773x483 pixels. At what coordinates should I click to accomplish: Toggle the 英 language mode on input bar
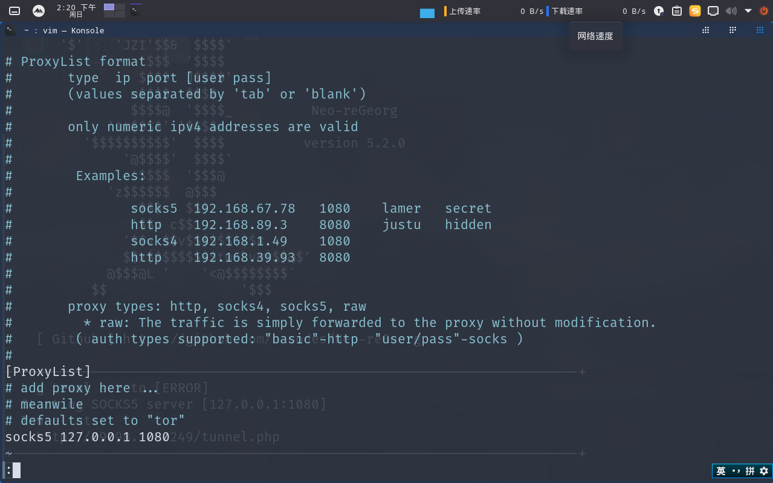[721, 471]
